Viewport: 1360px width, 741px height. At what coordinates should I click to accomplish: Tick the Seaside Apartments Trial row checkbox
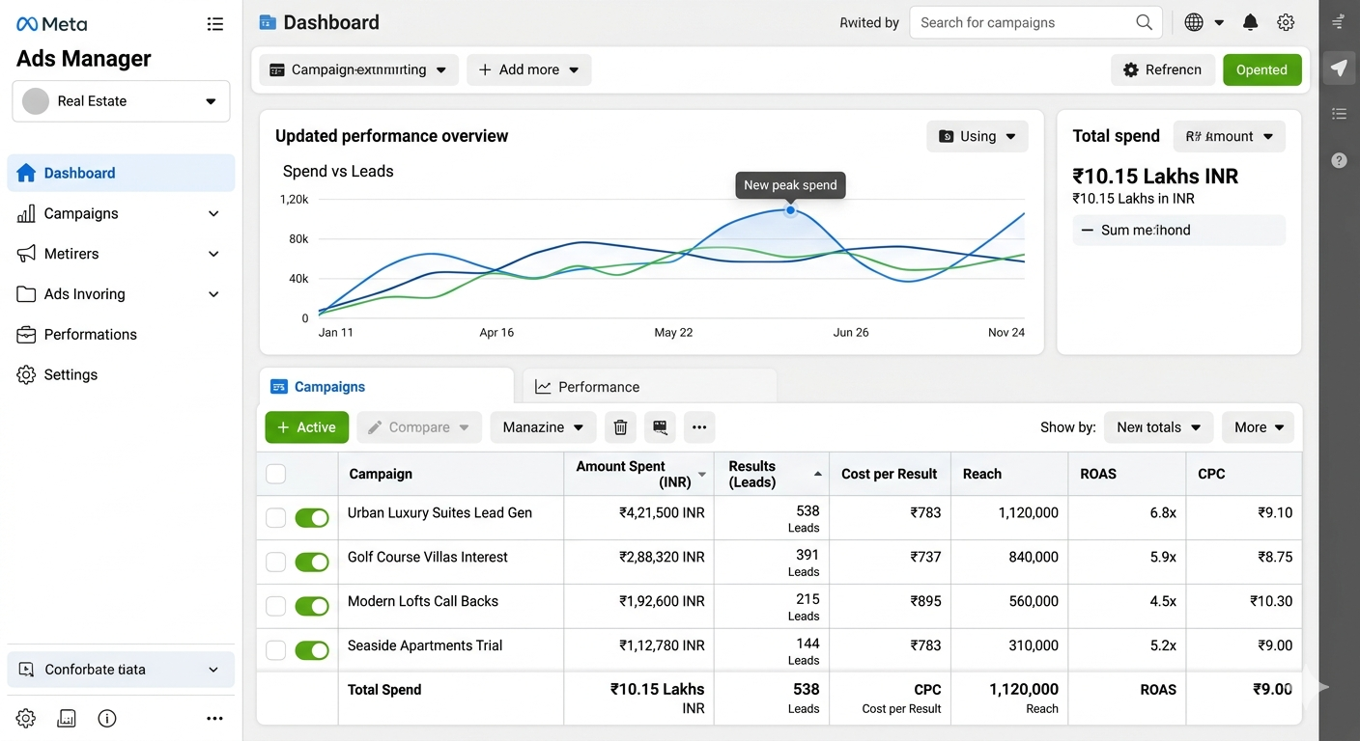coord(275,650)
